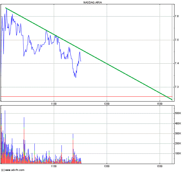
Task: Select the 400K volume axis label
Action: click(178, 124)
